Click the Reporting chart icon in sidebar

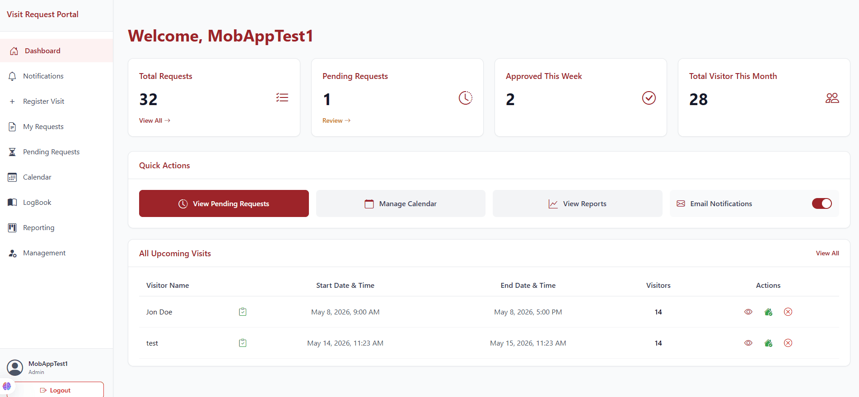click(x=12, y=228)
